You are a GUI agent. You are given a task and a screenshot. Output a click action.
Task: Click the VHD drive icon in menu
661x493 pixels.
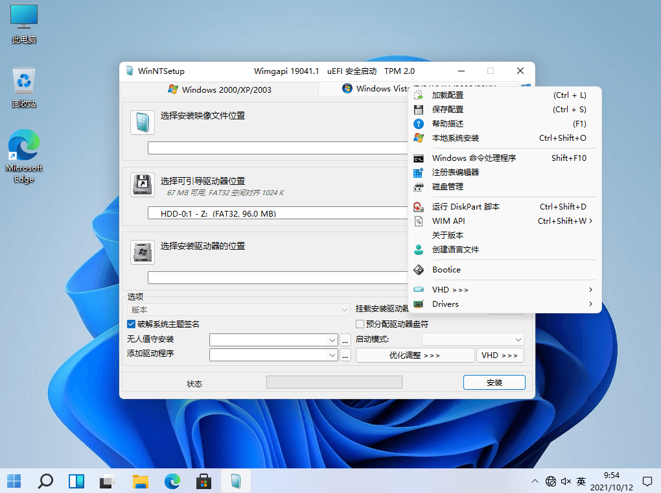click(x=419, y=289)
